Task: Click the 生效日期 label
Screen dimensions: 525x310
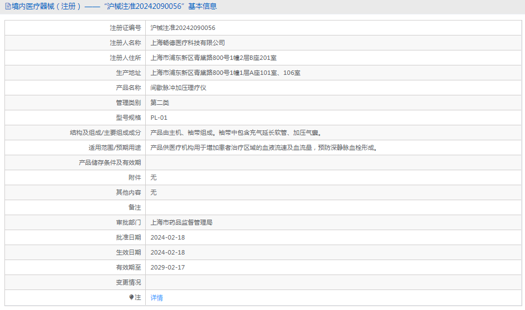Action: [129, 252]
